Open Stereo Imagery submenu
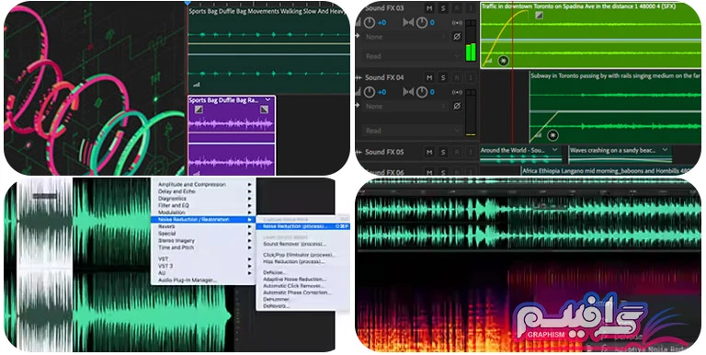This screenshot has height=355, width=706. [x=203, y=241]
